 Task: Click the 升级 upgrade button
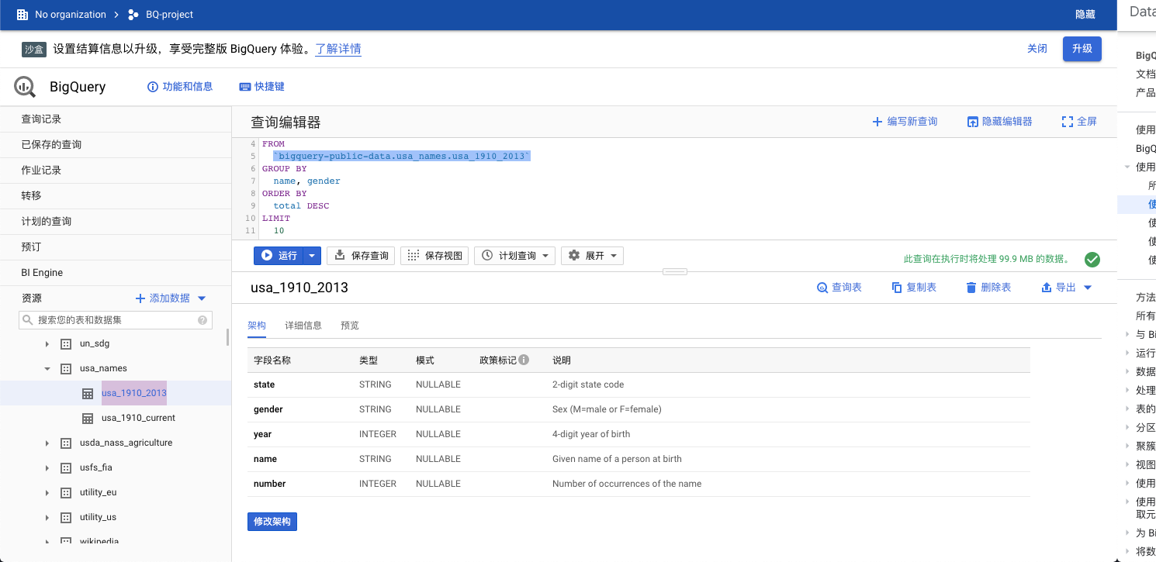[1082, 49]
